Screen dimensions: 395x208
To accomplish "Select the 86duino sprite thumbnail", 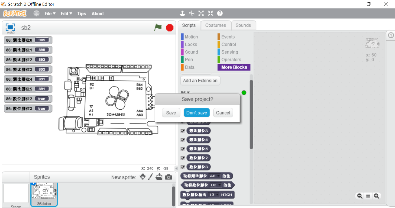I will pos(44,195).
